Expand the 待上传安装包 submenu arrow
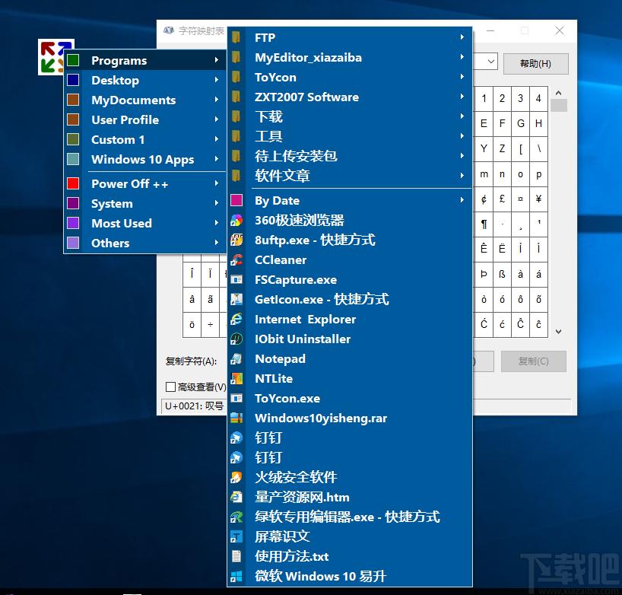The image size is (622, 595). point(462,155)
